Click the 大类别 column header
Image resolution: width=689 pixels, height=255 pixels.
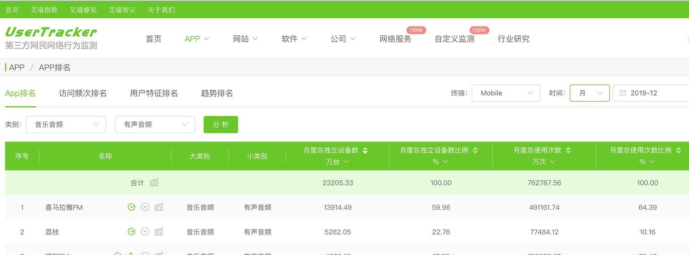200,156
